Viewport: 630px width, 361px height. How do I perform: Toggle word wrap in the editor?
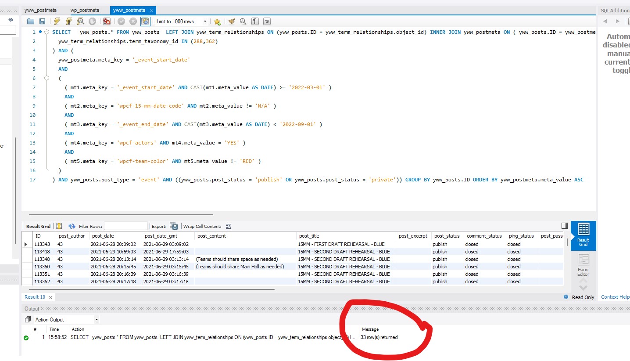pos(267,22)
